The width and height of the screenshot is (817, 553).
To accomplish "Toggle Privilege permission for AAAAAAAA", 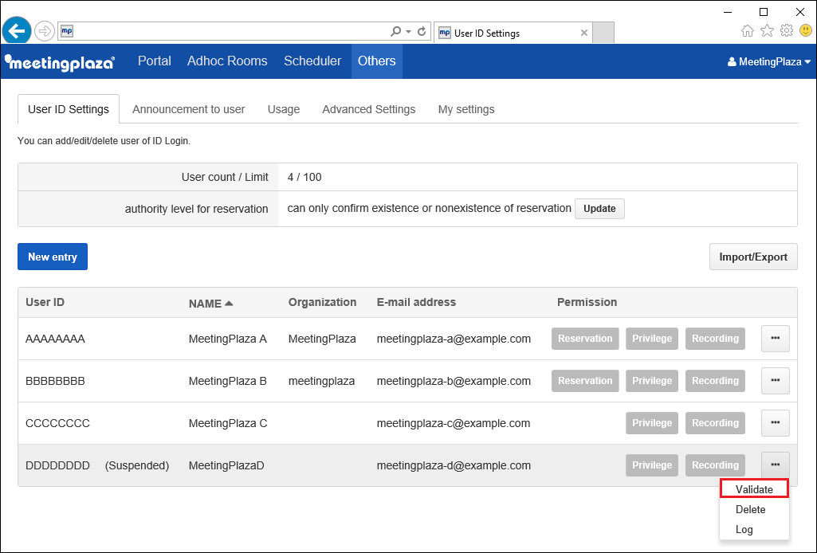I will click(x=652, y=339).
